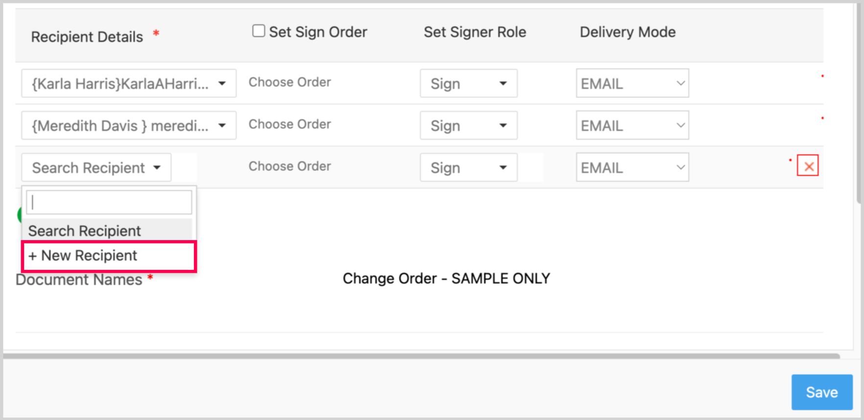Click the Change Order - SAMPLE ONLY document name

pos(446,279)
